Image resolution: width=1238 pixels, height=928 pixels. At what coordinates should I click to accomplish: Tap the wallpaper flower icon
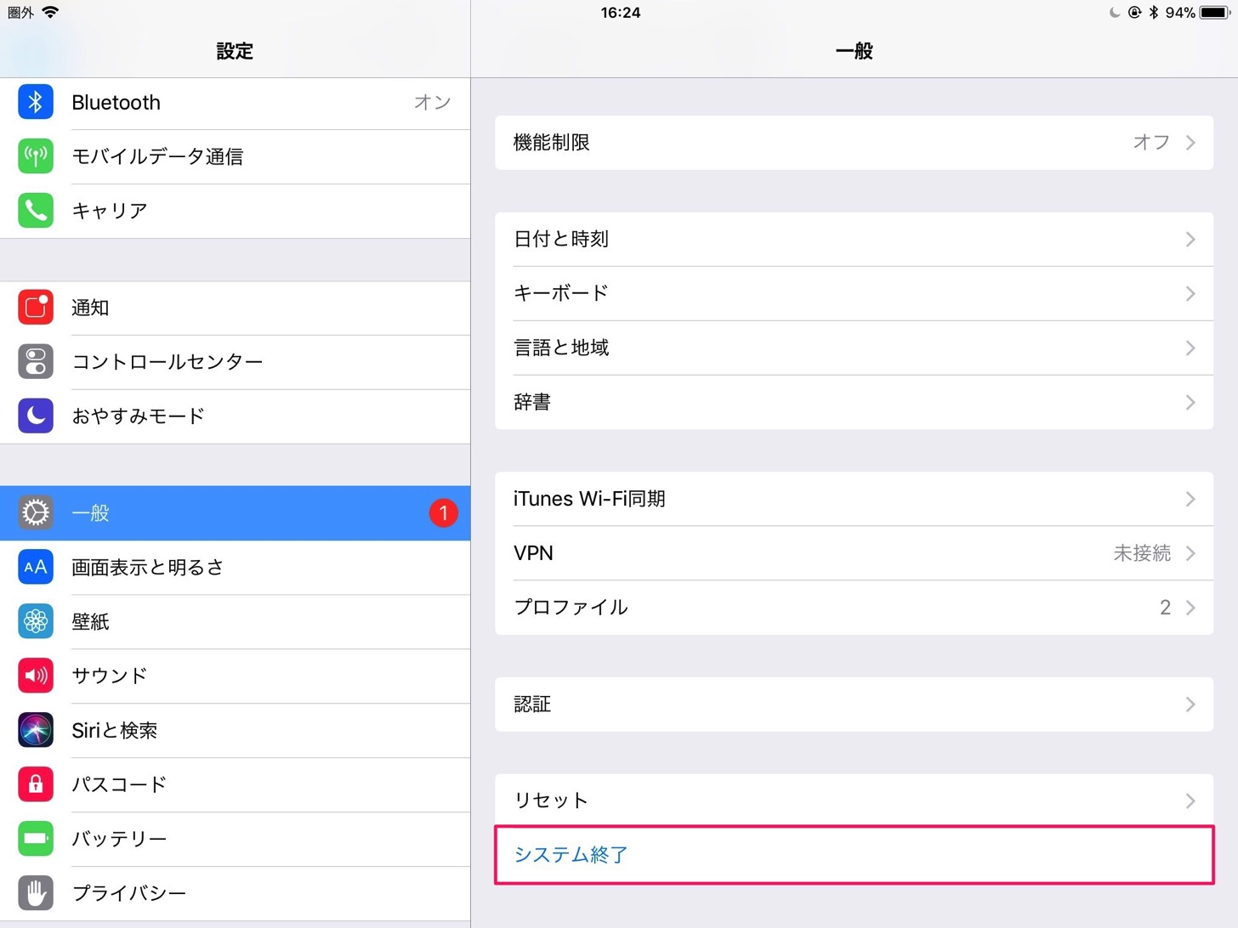[36, 621]
